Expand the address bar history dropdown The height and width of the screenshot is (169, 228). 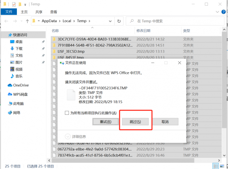pyautogui.click(x=110, y=21)
